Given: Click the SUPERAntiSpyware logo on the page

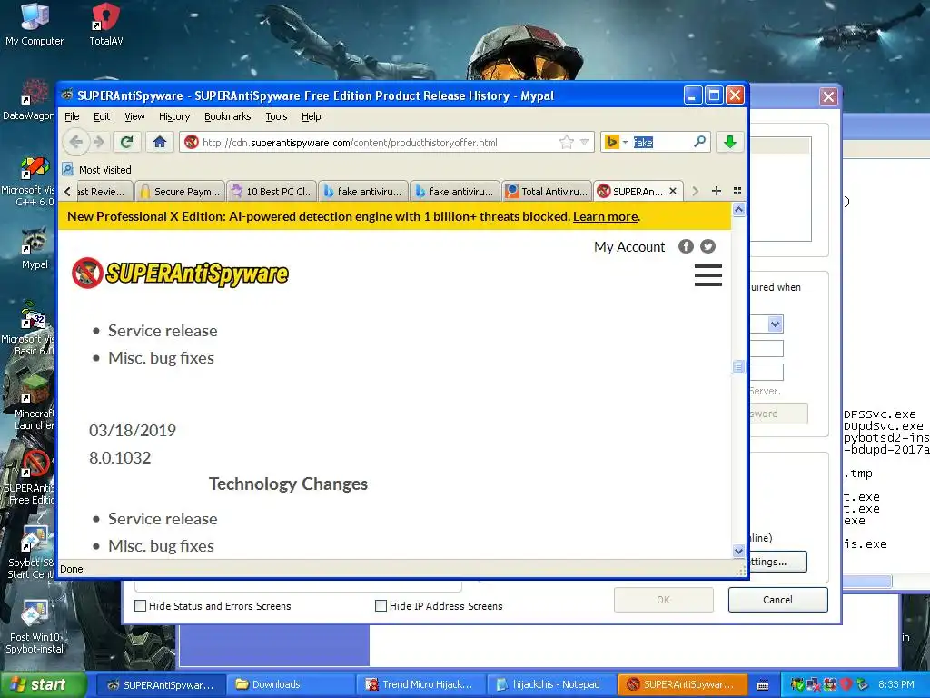Looking at the screenshot, I should [x=181, y=273].
